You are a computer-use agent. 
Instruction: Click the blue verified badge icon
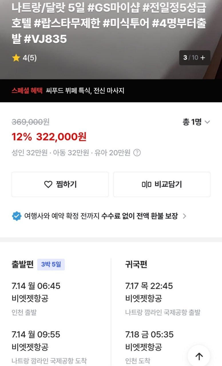[17, 216]
